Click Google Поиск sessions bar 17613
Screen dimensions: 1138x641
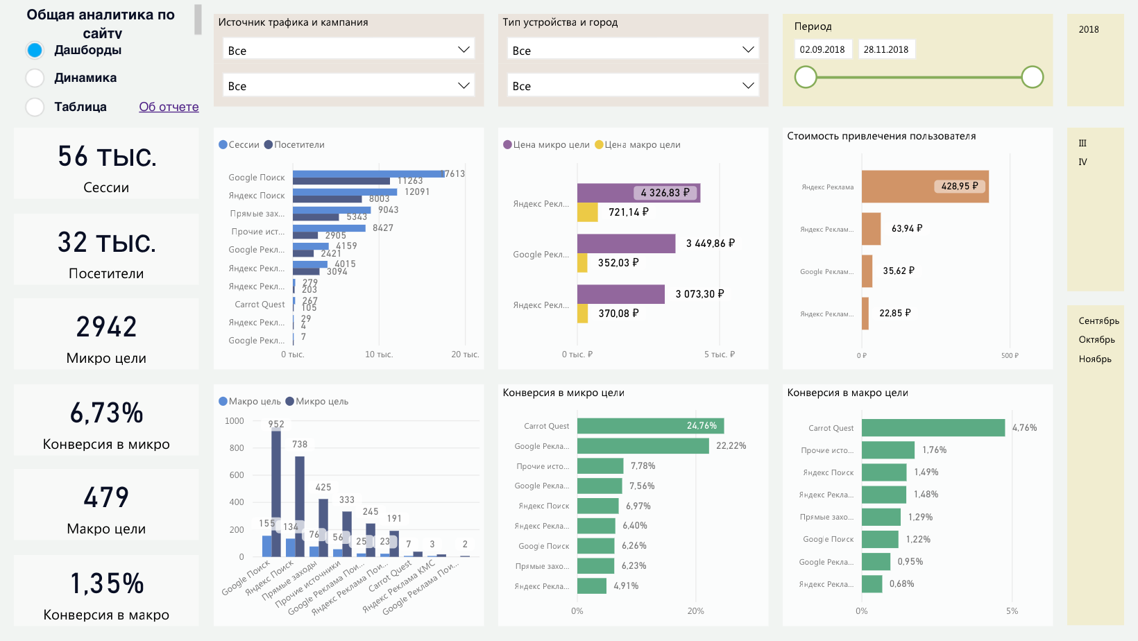coord(368,173)
